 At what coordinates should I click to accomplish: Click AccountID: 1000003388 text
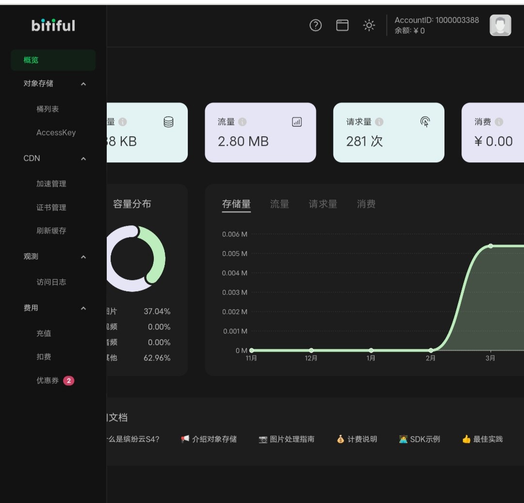[x=437, y=20]
